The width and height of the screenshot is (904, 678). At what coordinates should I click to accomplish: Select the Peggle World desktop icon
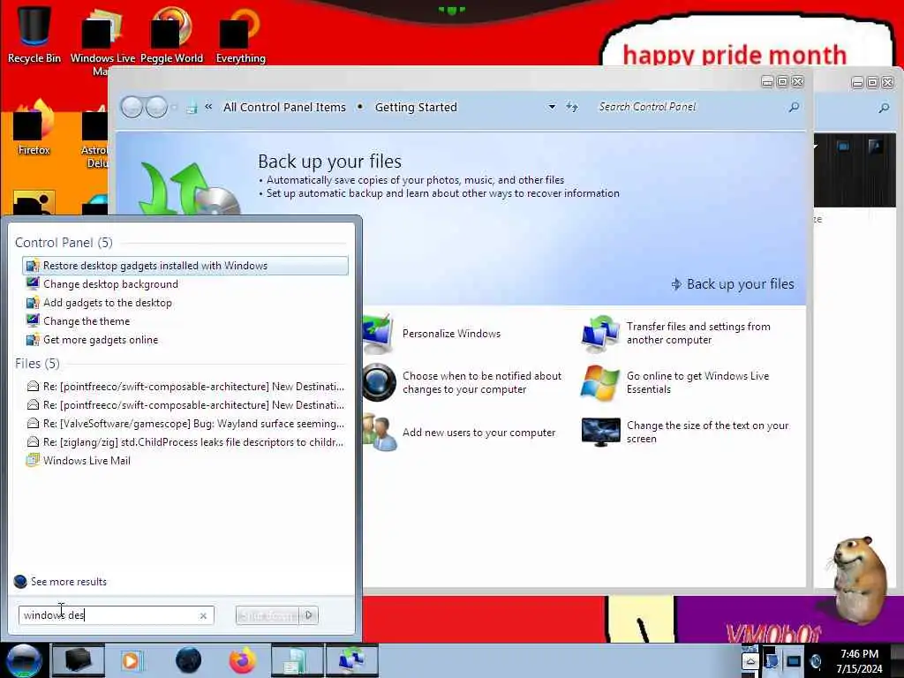click(171, 34)
